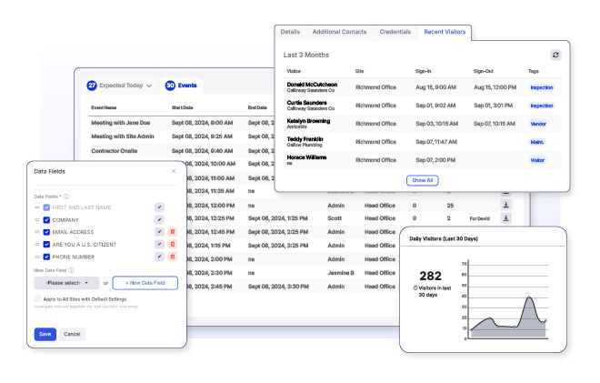600x383 pixels.
Task: Edit the FIRST AND LAST NAME field
Action: click(x=160, y=207)
